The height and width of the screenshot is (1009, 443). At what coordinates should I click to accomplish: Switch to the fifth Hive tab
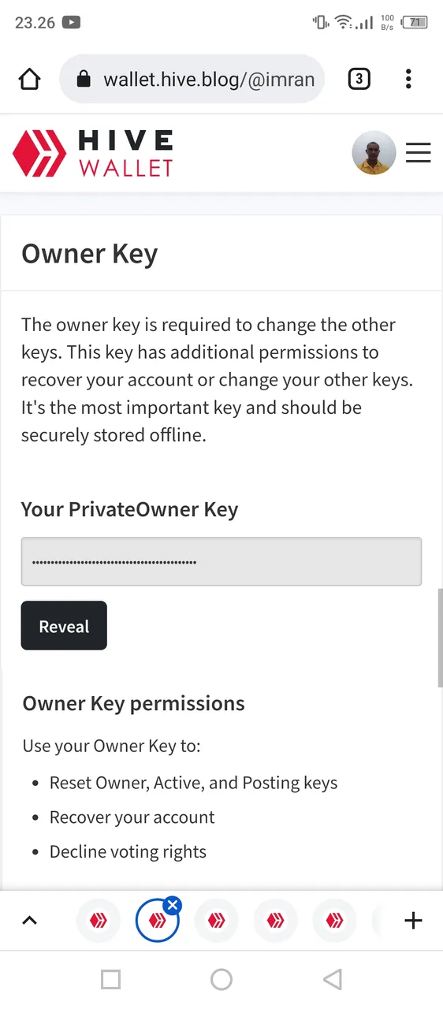point(335,920)
